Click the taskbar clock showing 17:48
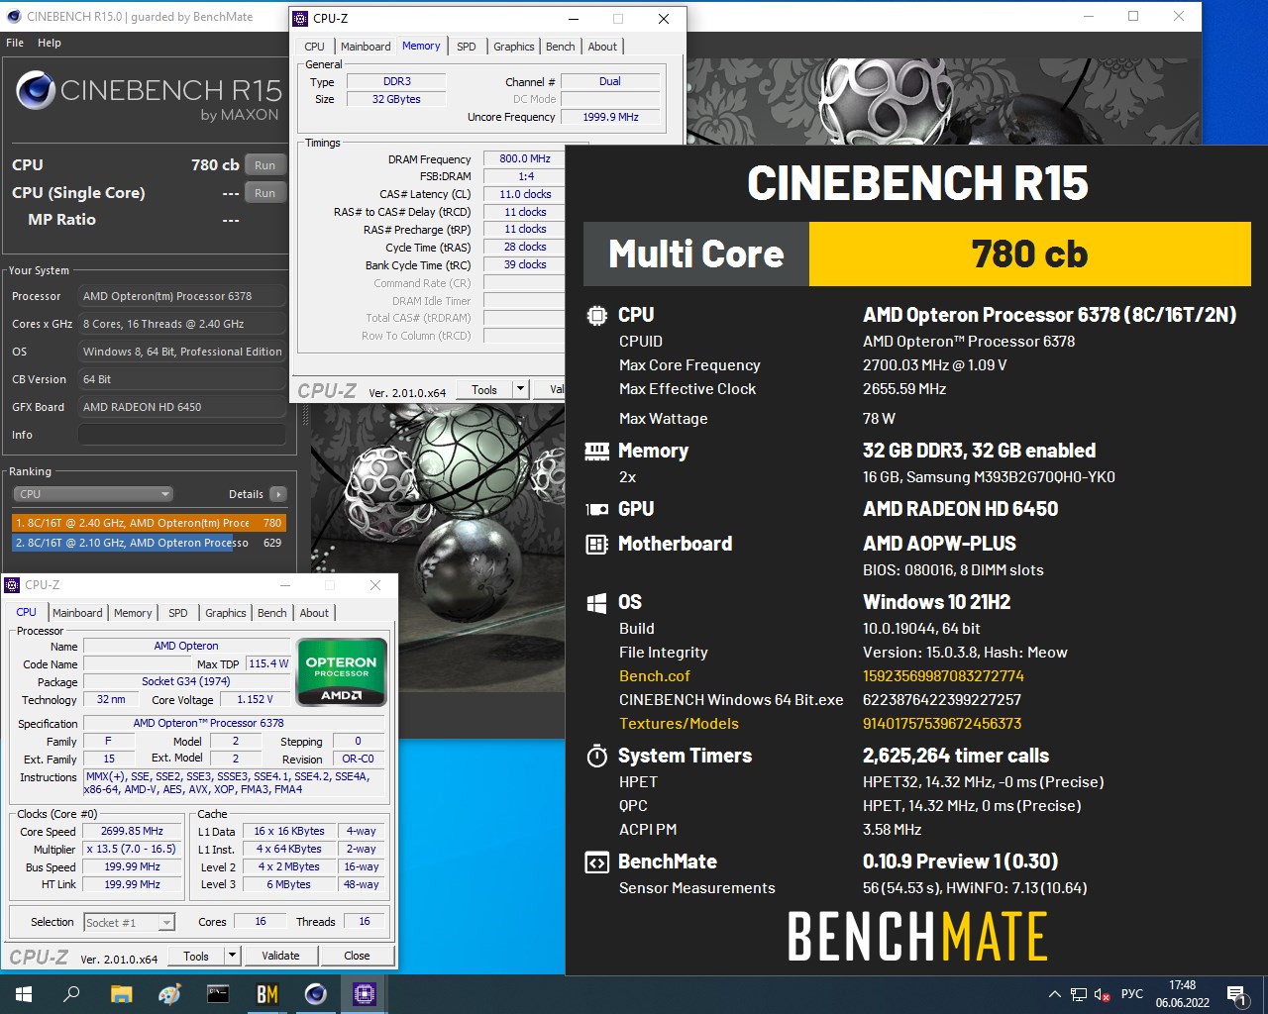1268x1014 pixels. coord(1182,994)
